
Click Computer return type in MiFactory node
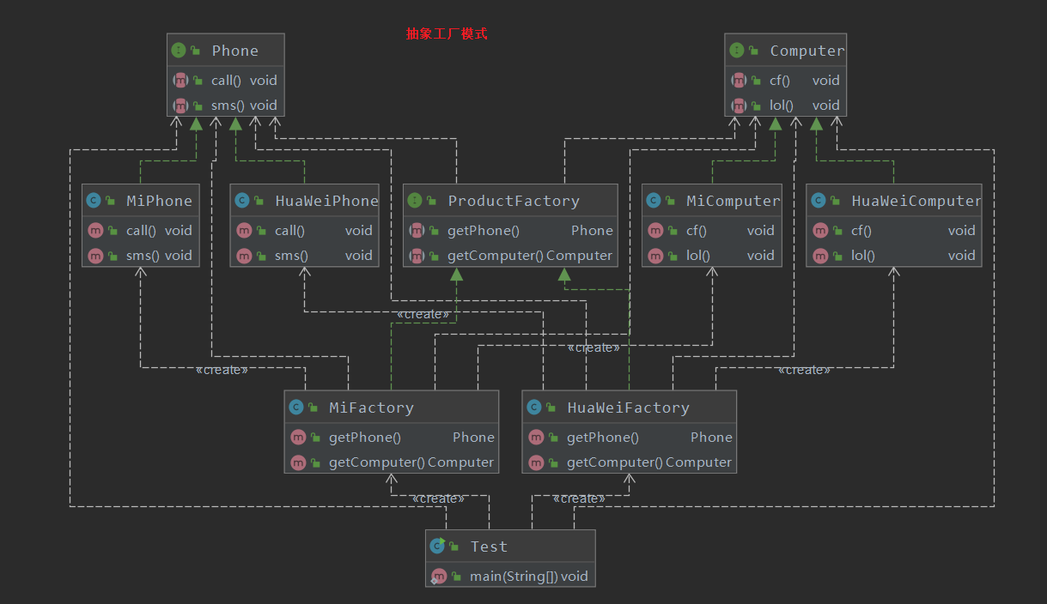tap(461, 462)
